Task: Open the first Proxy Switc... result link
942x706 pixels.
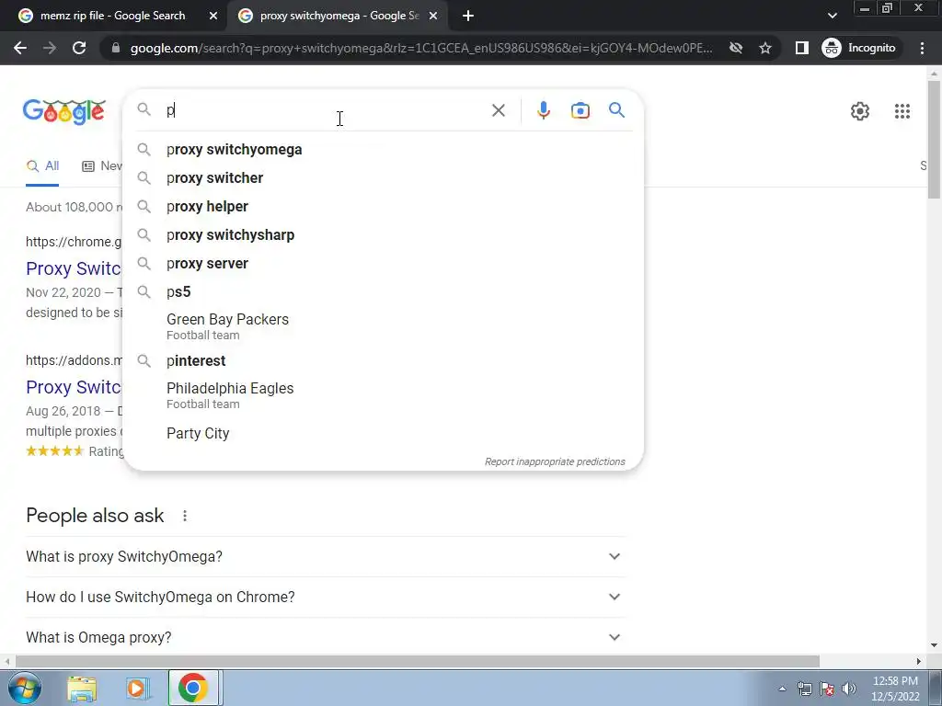Action: [74, 268]
